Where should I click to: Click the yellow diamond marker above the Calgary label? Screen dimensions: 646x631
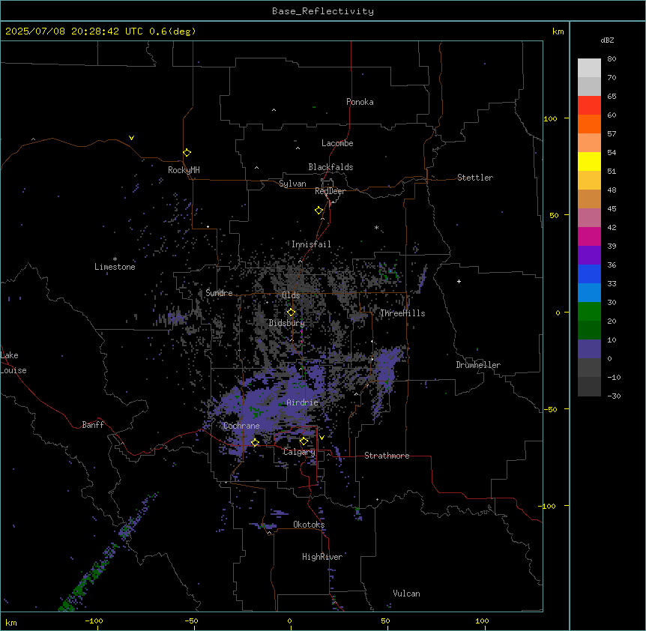(304, 441)
